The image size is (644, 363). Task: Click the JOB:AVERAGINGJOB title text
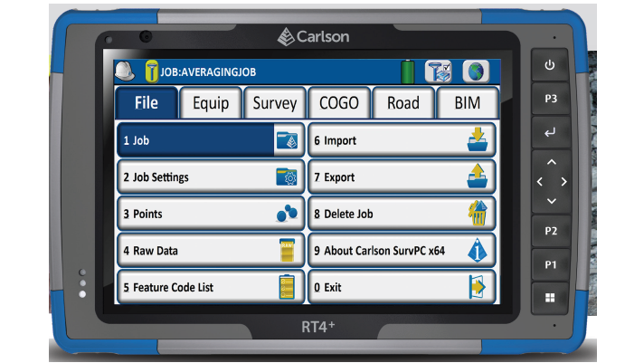[x=208, y=72]
